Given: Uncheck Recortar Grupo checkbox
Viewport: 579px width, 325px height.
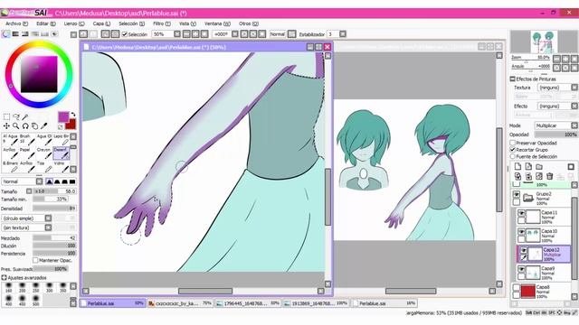Looking at the screenshot, I should click(513, 150).
